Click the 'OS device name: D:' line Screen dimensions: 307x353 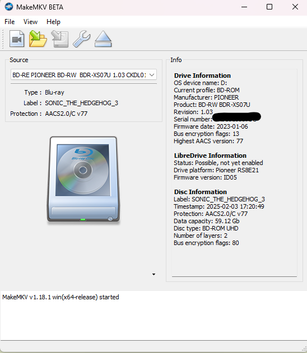tap(201, 83)
